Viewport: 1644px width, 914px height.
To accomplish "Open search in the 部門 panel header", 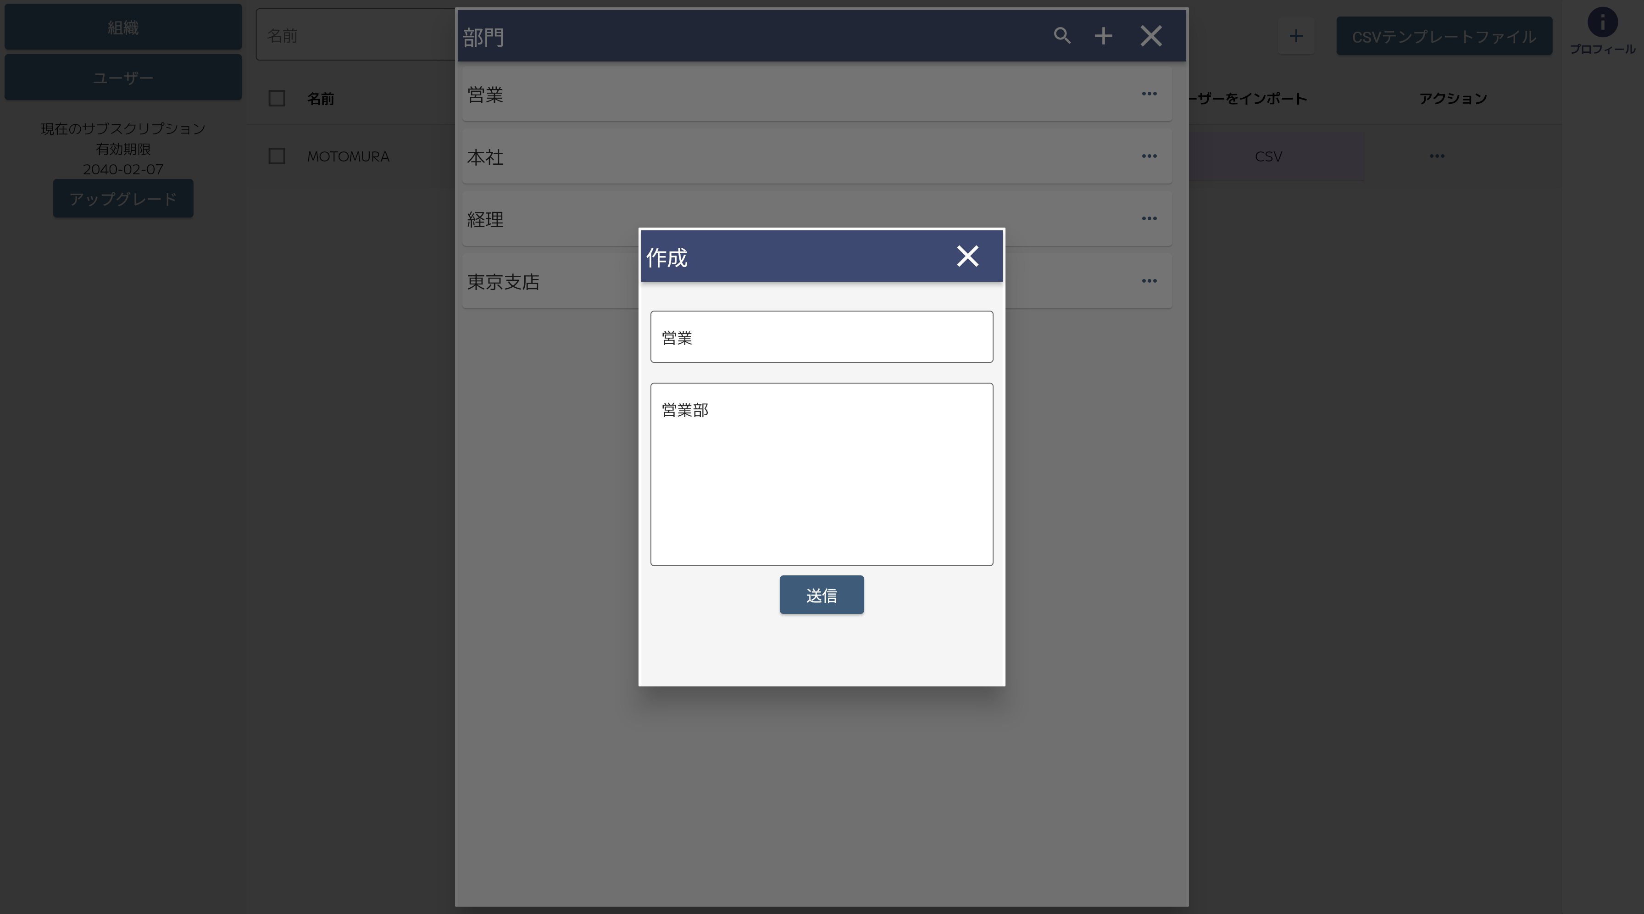I will (1062, 36).
